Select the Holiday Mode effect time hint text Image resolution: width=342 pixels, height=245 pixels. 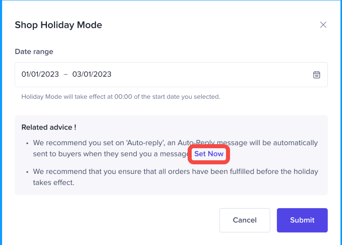coord(121,96)
